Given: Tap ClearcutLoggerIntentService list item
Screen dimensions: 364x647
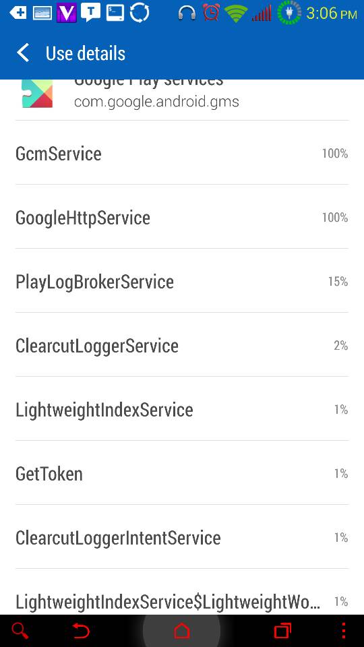Looking at the screenshot, I should [182, 536].
